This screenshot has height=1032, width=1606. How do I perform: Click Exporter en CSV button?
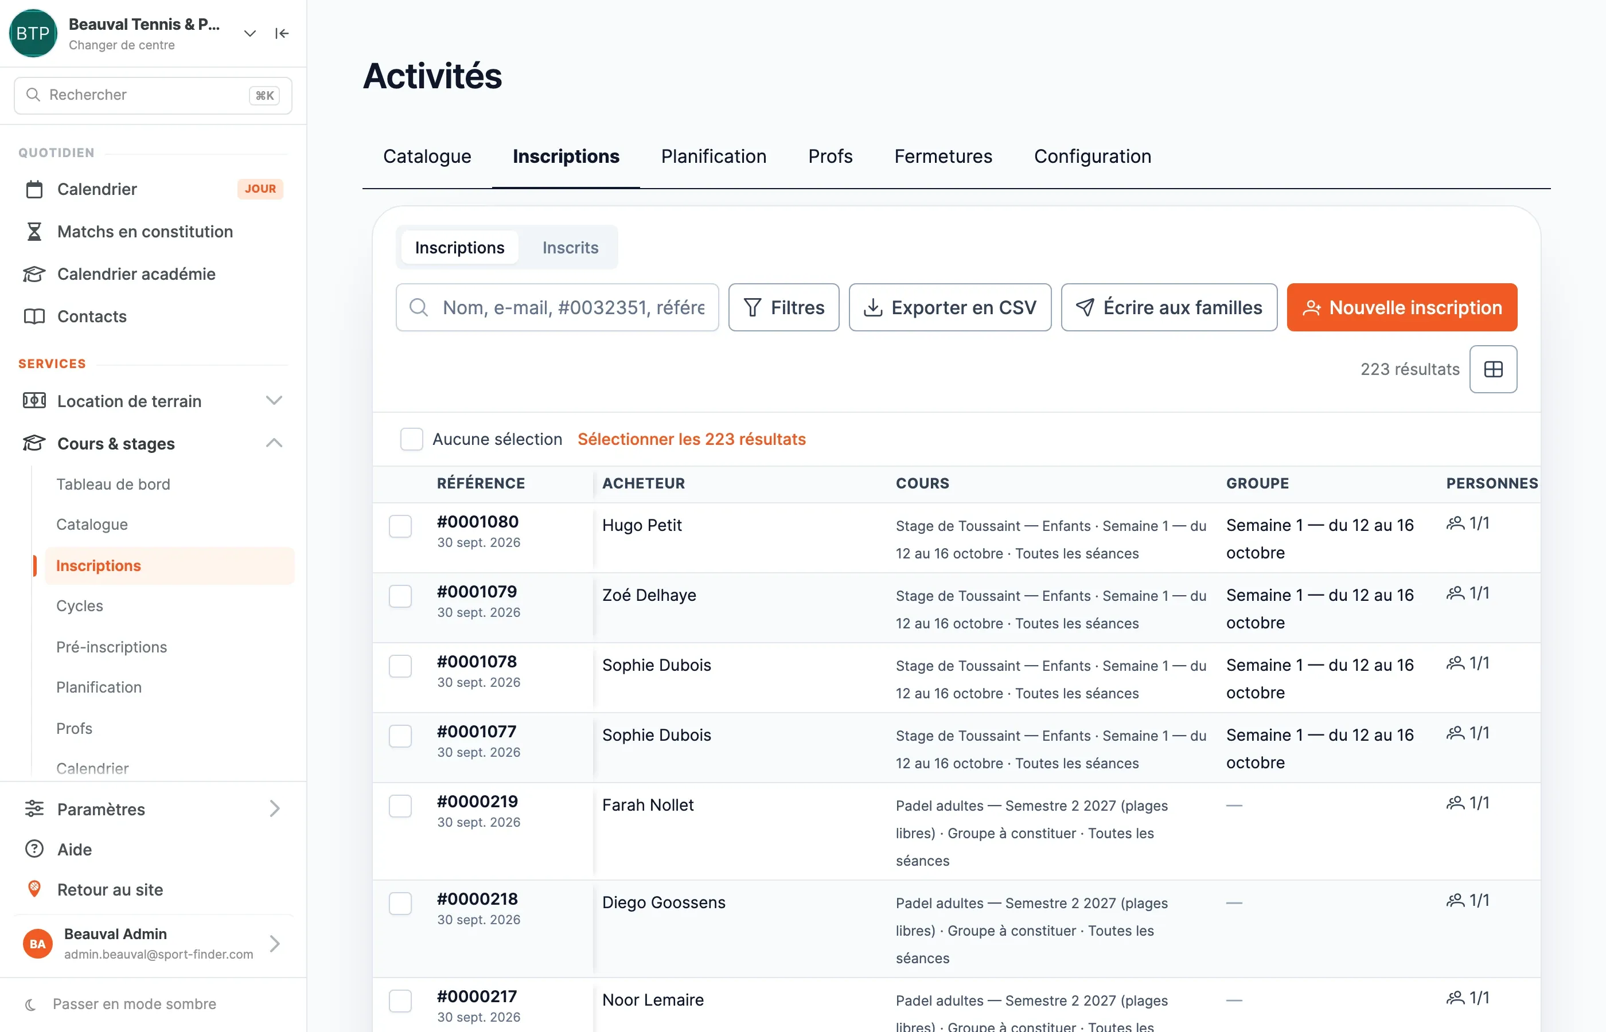(950, 307)
